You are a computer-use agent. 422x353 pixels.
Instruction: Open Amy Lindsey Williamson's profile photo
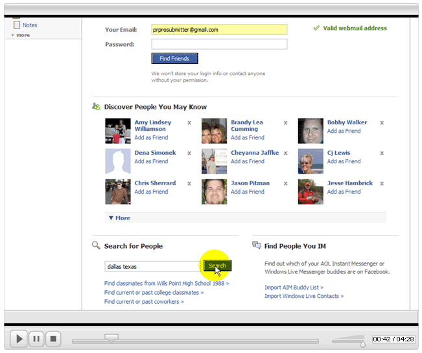pyautogui.click(x=118, y=131)
